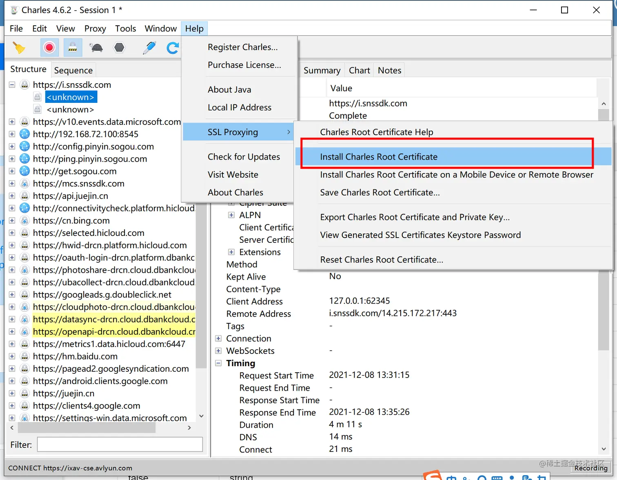Open the File menu
The image size is (617, 480).
(x=16, y=29)
